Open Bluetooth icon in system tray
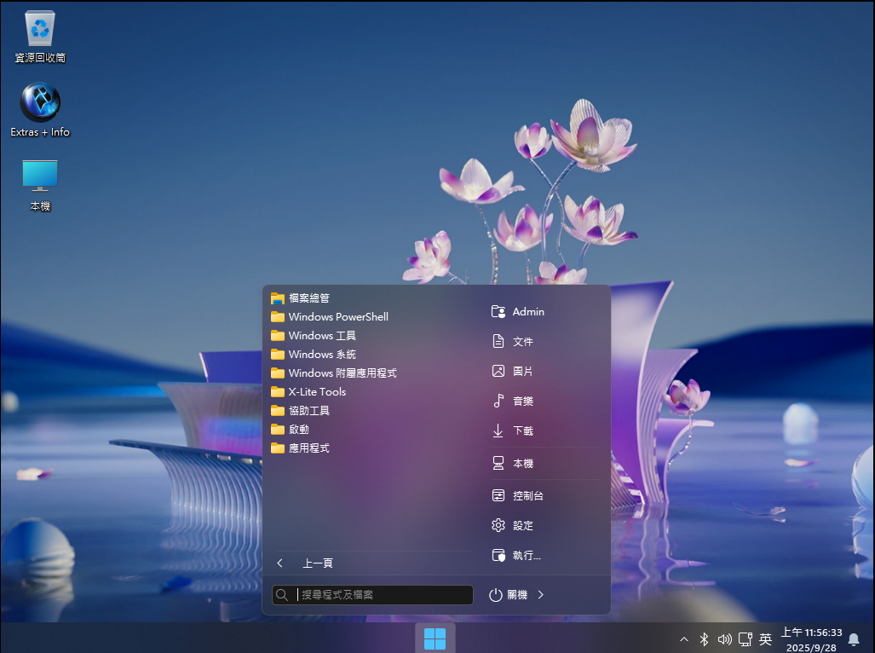This screenshot has width=875, height=653. click(704, 639)
